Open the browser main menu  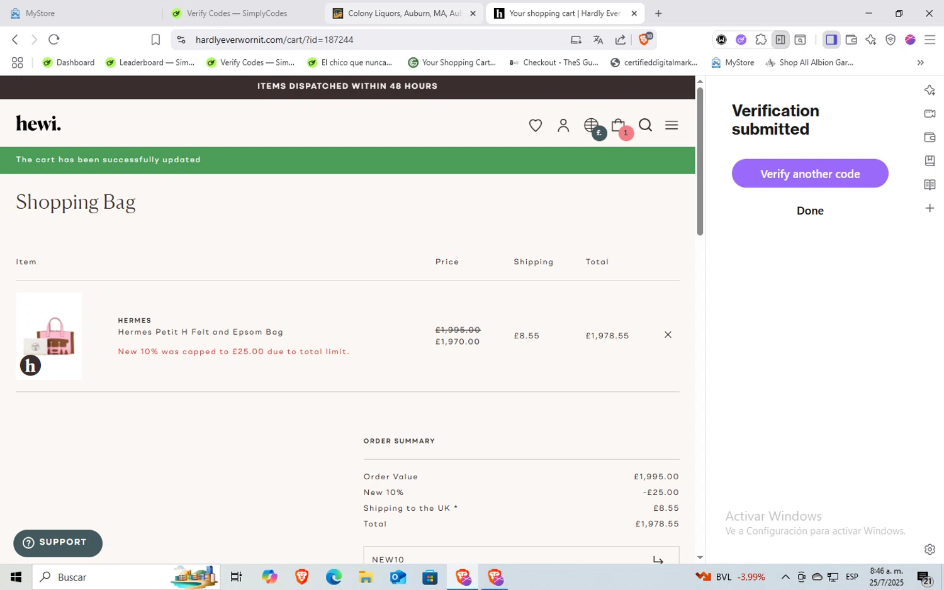pyautogui.click(x=930, y=40)
